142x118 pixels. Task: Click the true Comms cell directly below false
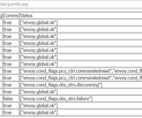pyautogui.click(x=11, y=106)
